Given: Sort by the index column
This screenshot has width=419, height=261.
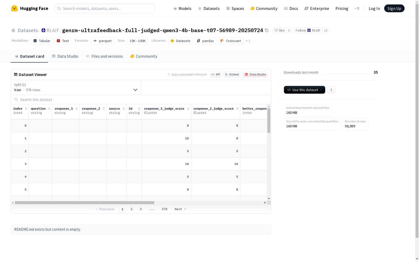Looking at the screenshot, I should pyautogui.click(x=26, y=109).
